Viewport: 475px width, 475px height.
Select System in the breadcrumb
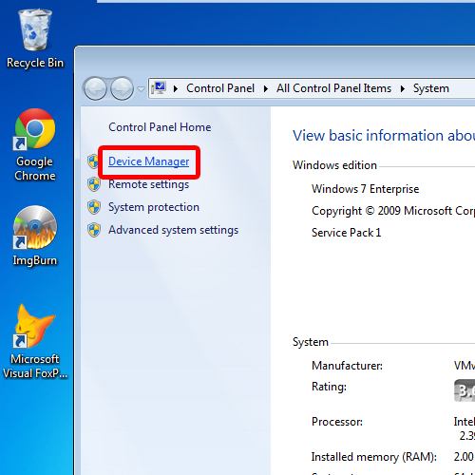tap(430, 88)
